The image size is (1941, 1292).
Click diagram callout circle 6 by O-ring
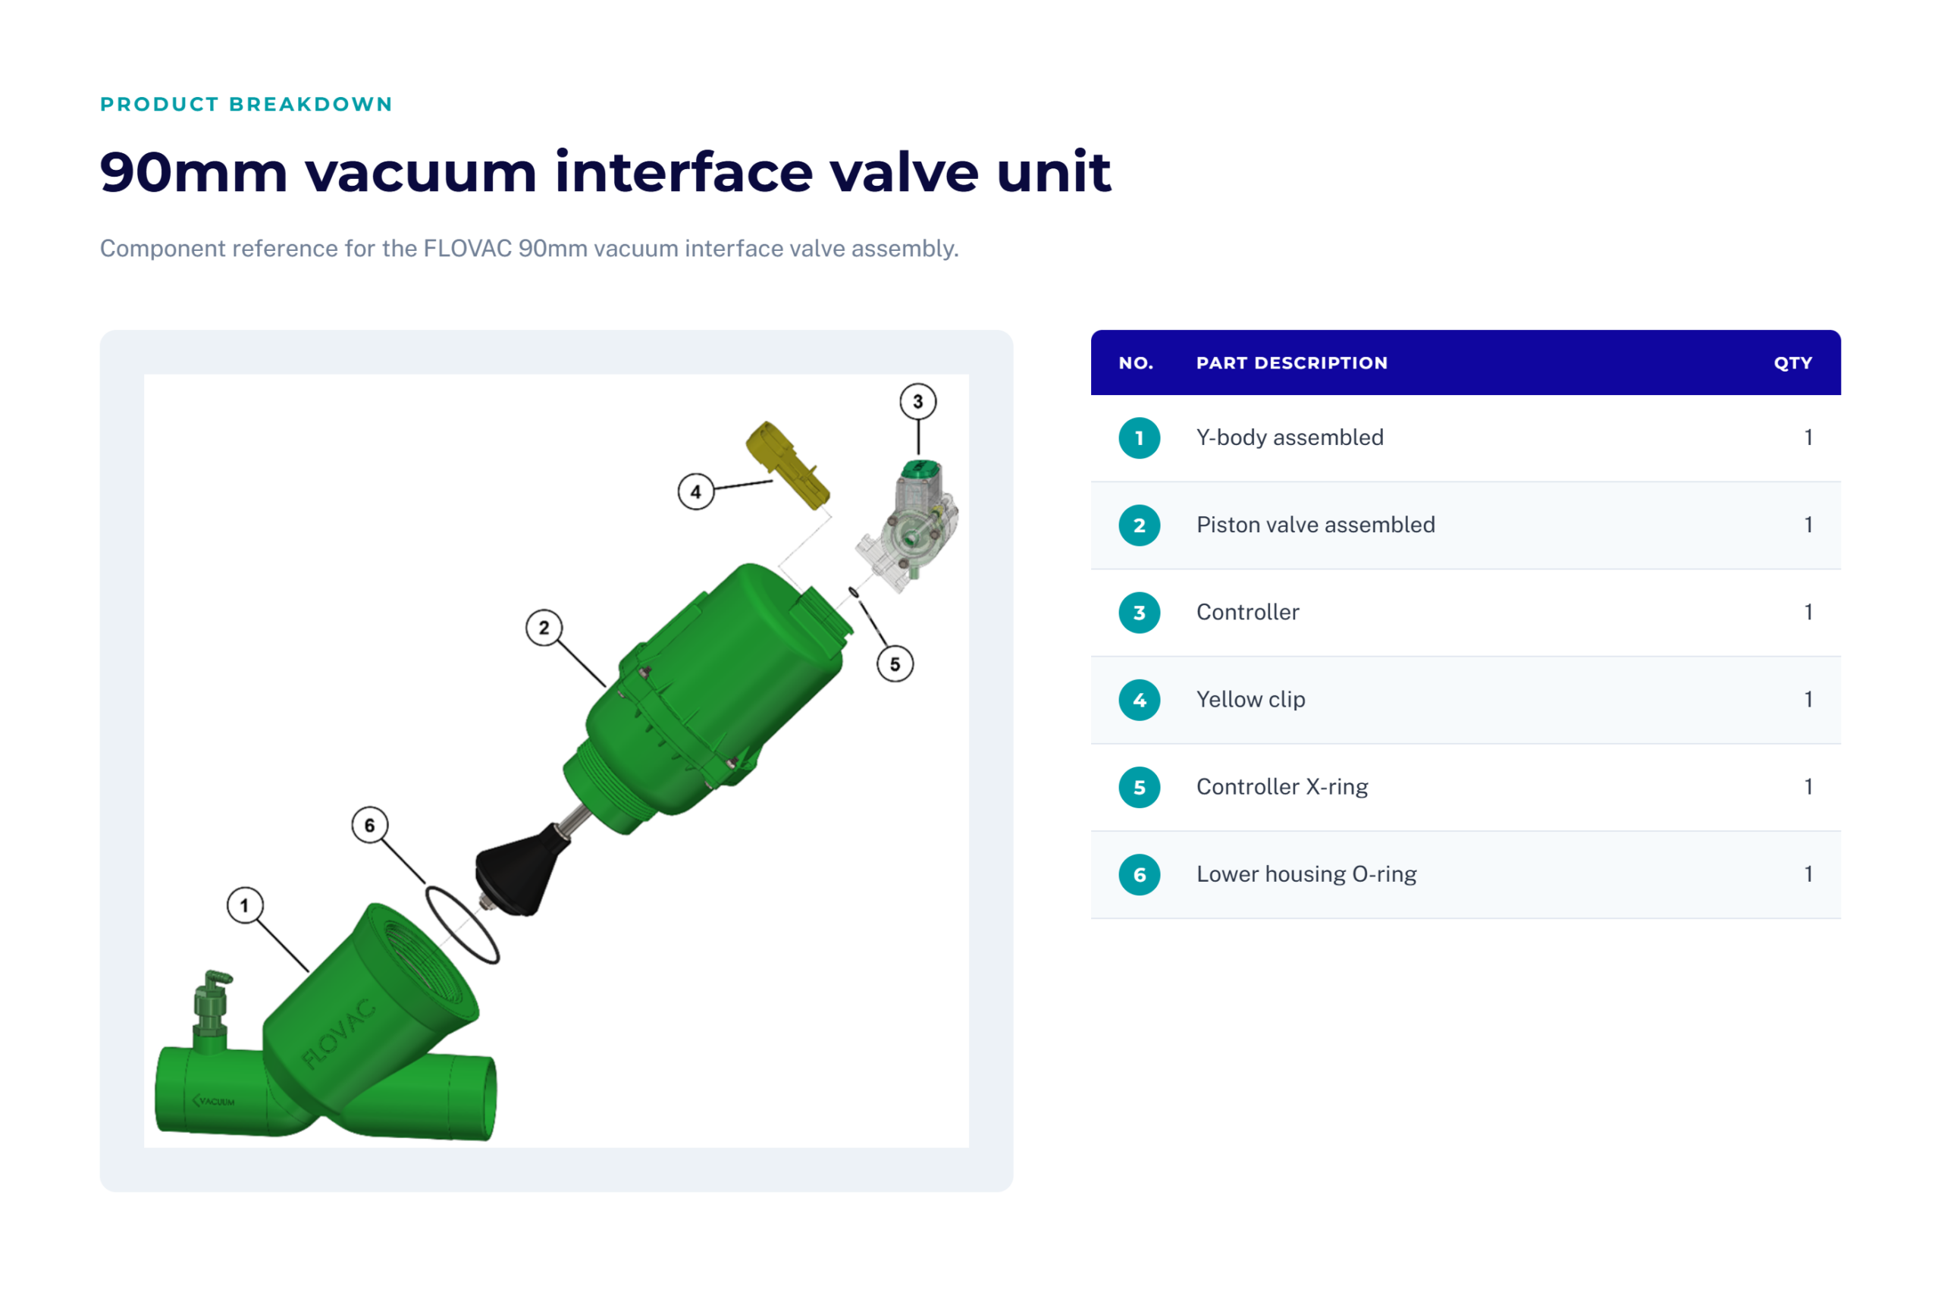[x=370, y=825]
